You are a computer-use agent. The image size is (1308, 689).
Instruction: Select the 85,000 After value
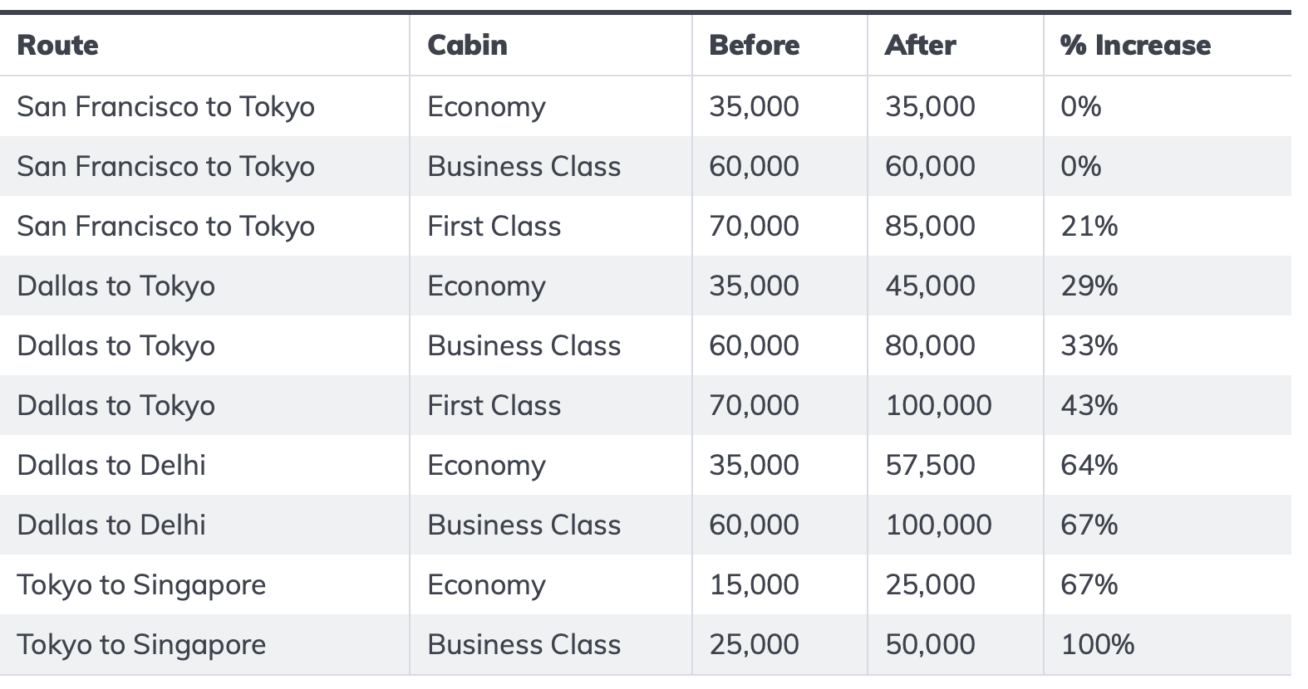pos(930,226)
